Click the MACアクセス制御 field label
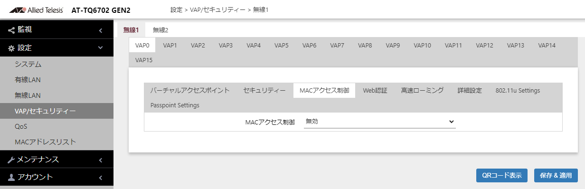This screenshot has width=585, height=189. tap(270, 122)
